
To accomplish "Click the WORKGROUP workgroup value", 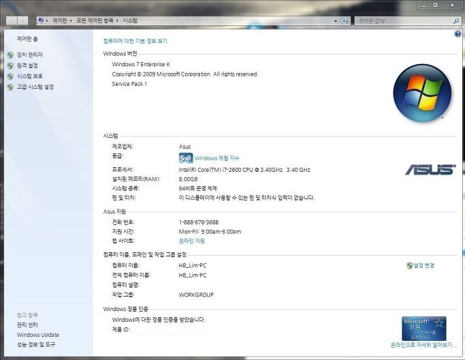I will click(196, 295).
